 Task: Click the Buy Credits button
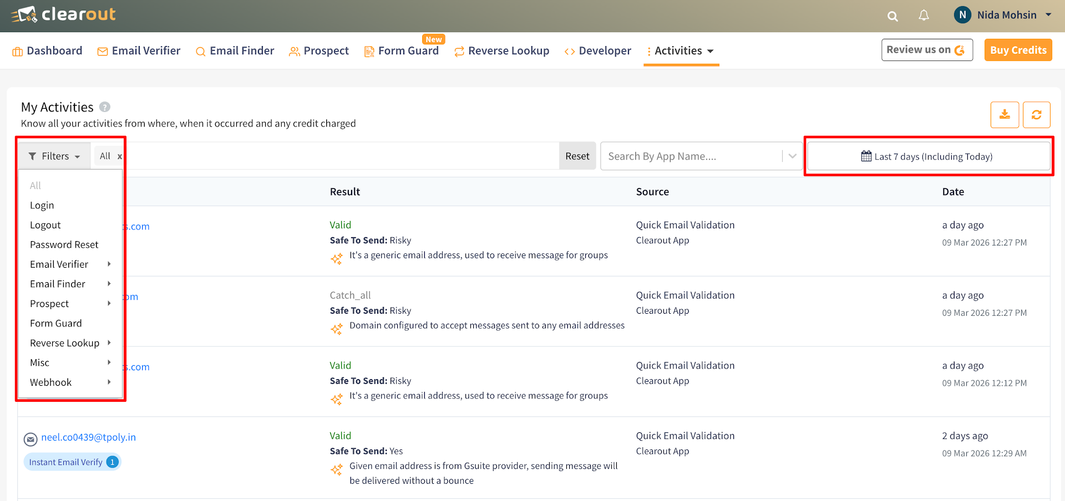tap(1018, 50)
